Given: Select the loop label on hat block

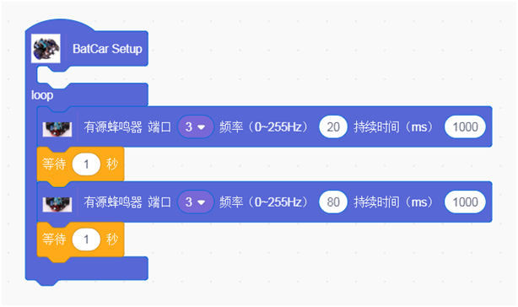Looking at the screenshot, I should point(42,95).
